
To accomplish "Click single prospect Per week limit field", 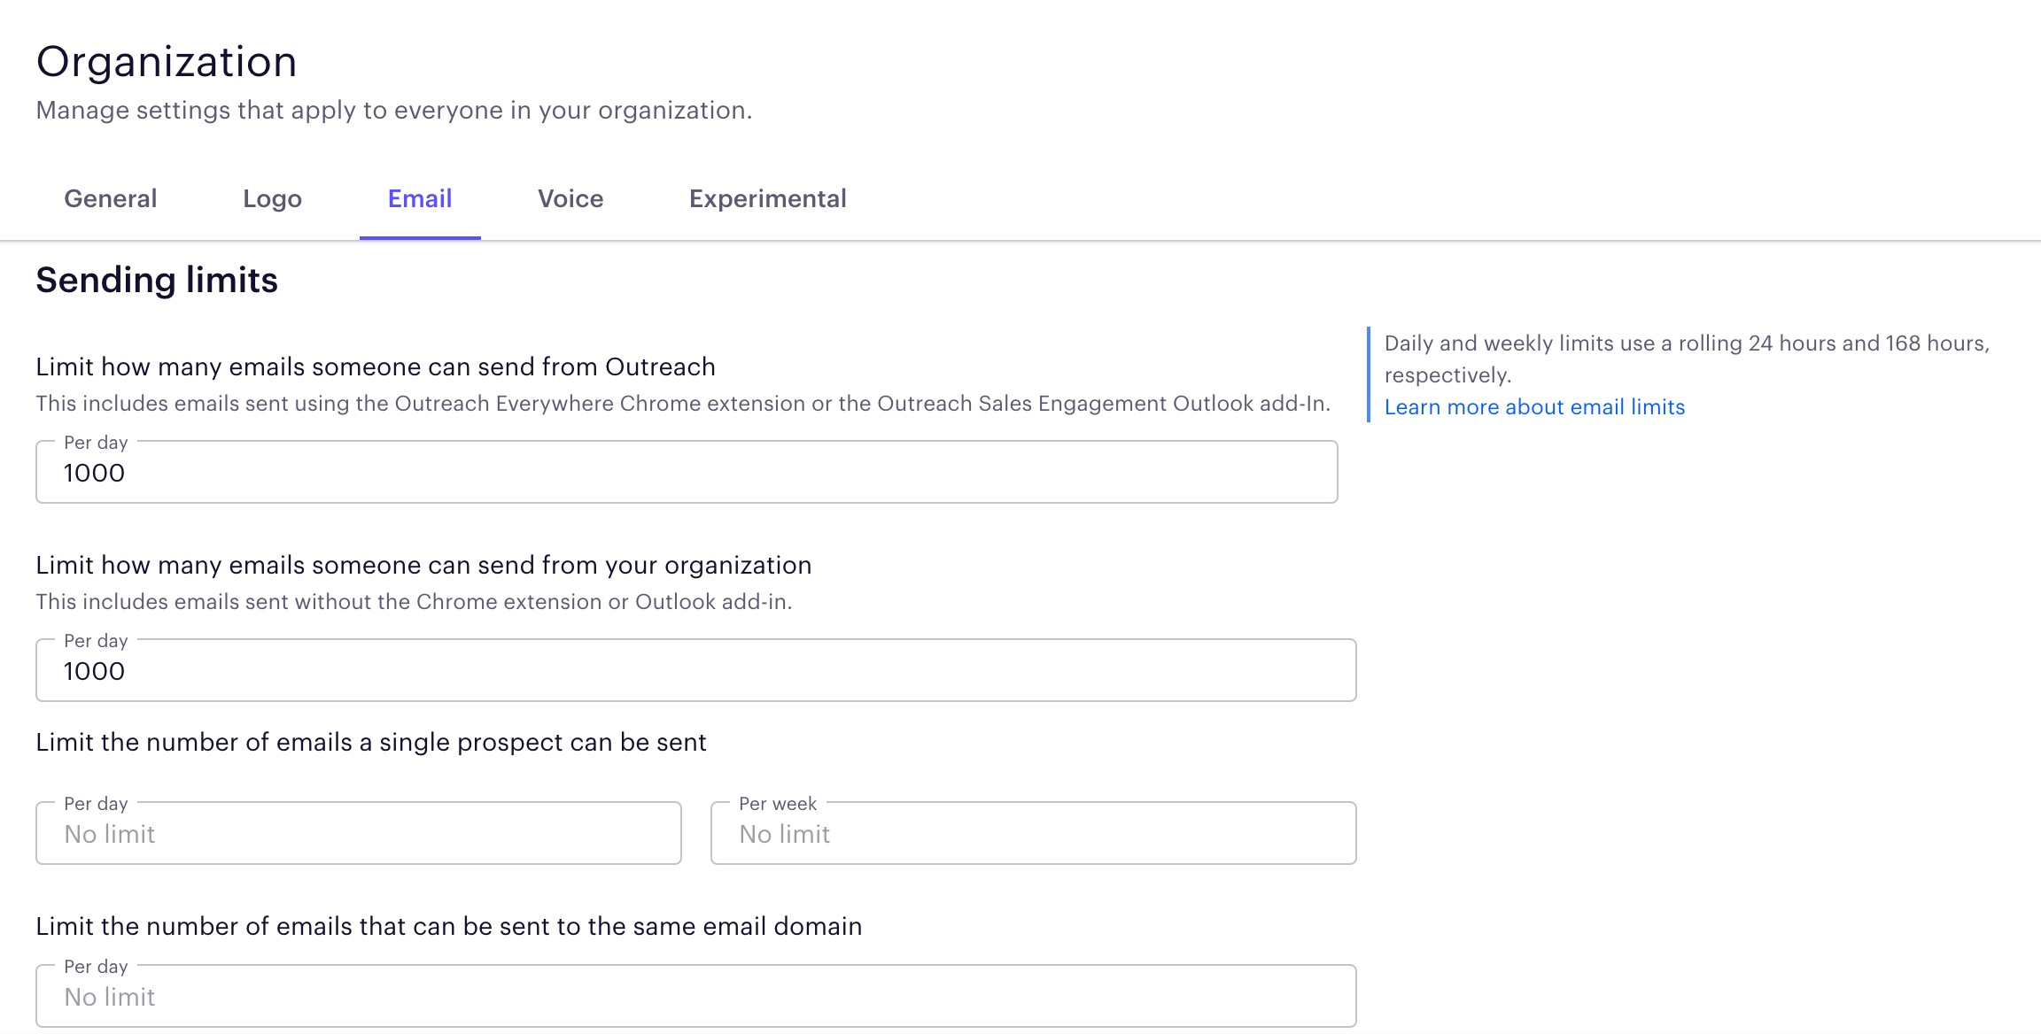I will point(1033,834).
